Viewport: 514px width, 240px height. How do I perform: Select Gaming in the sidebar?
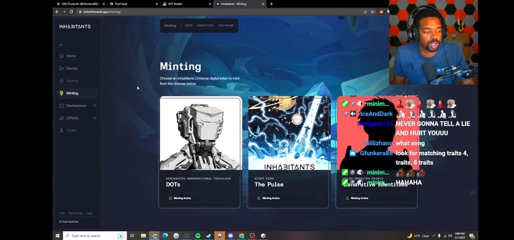(x=69, y=81)
